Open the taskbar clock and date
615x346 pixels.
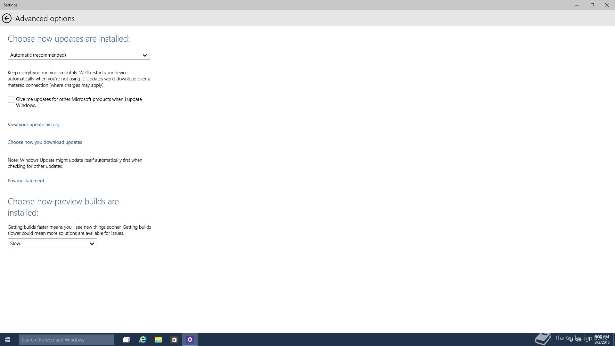coord(602,340)
